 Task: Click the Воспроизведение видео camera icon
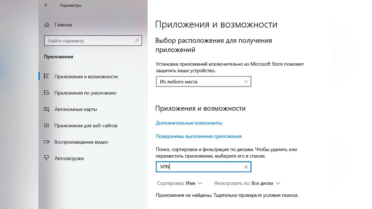(x=47, y=142)
